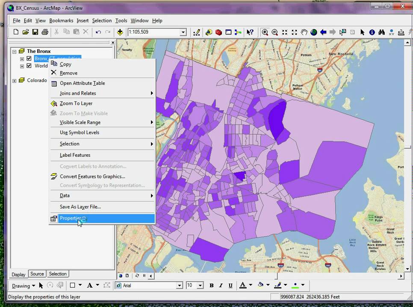Open the ArcToolbox window icon
The image size is (413, 307).
click(218, 32)
